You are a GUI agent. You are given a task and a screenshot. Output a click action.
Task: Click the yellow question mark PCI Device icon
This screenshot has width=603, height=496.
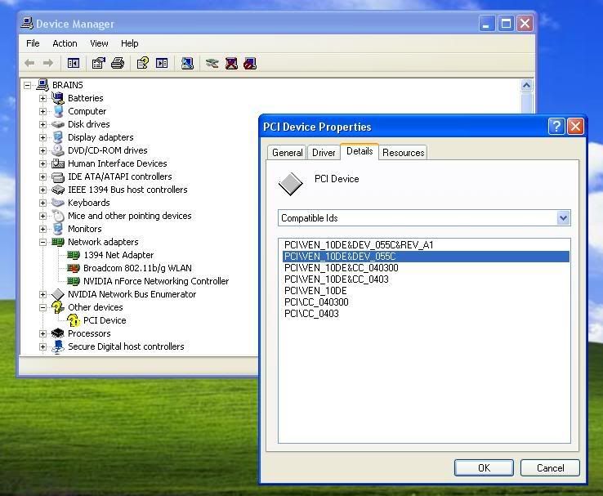73,320
